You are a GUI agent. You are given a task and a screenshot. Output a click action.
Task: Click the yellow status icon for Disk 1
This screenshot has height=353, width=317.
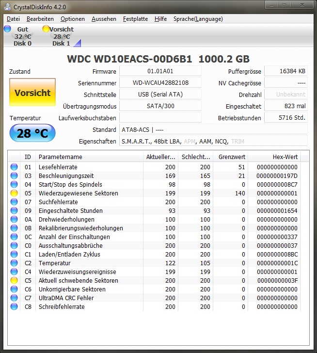tap(46, 29)
